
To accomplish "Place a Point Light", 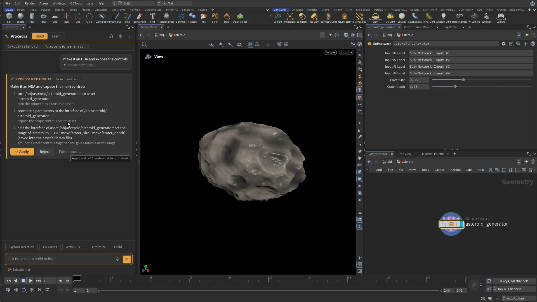I will [x=290, y=18].
